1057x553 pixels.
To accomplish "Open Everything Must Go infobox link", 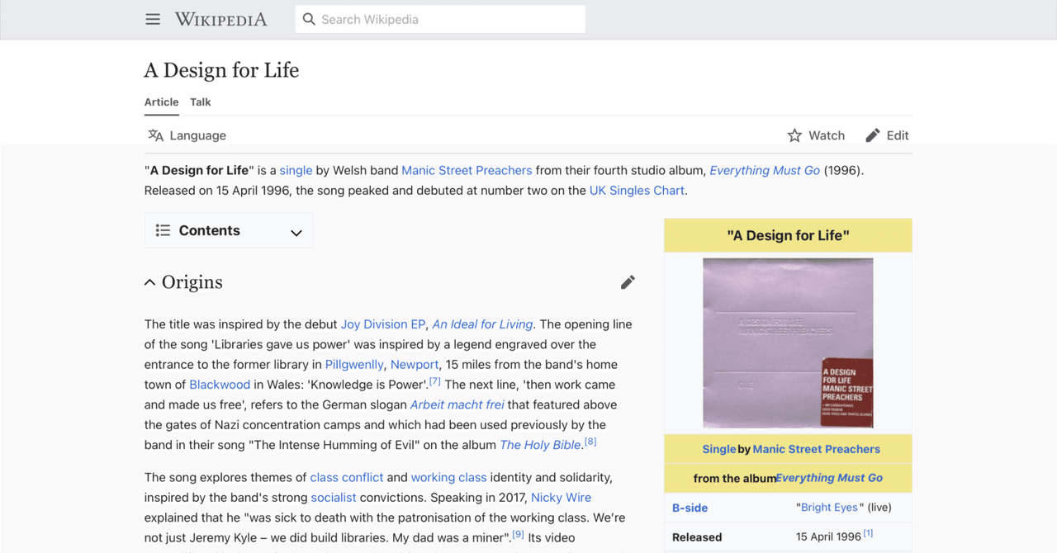I will tap(829, 478).
